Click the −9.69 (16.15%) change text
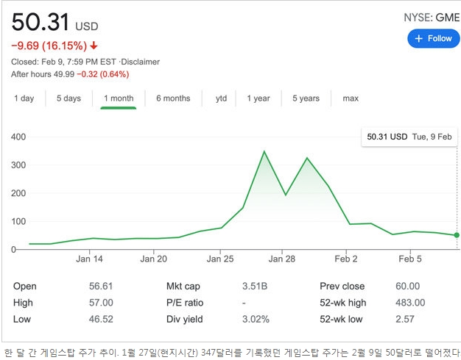Screen dimensions: 461x360 click(49, 46)
